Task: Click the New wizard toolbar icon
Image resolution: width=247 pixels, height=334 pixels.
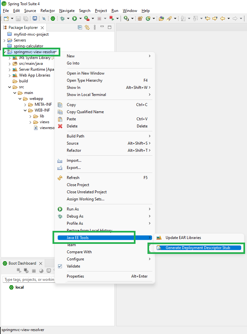Action: pos(6,18)
